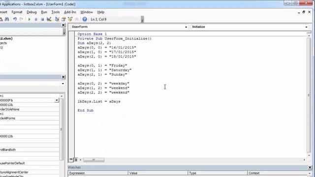Open the Tools menu
The height and width of the screenshot is (177, 315).
coord(56,12)
